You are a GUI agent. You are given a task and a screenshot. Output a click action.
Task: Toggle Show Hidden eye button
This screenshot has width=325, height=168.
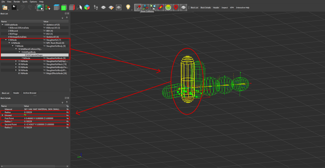(183, 8)
